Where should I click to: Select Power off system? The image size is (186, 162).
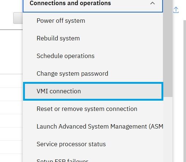(x=93, y=21)
